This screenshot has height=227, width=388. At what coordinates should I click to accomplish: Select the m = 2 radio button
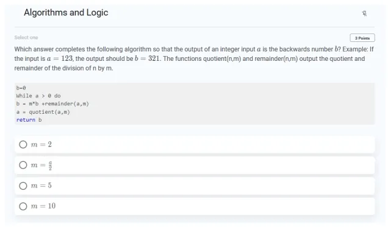tap(23, 144)
